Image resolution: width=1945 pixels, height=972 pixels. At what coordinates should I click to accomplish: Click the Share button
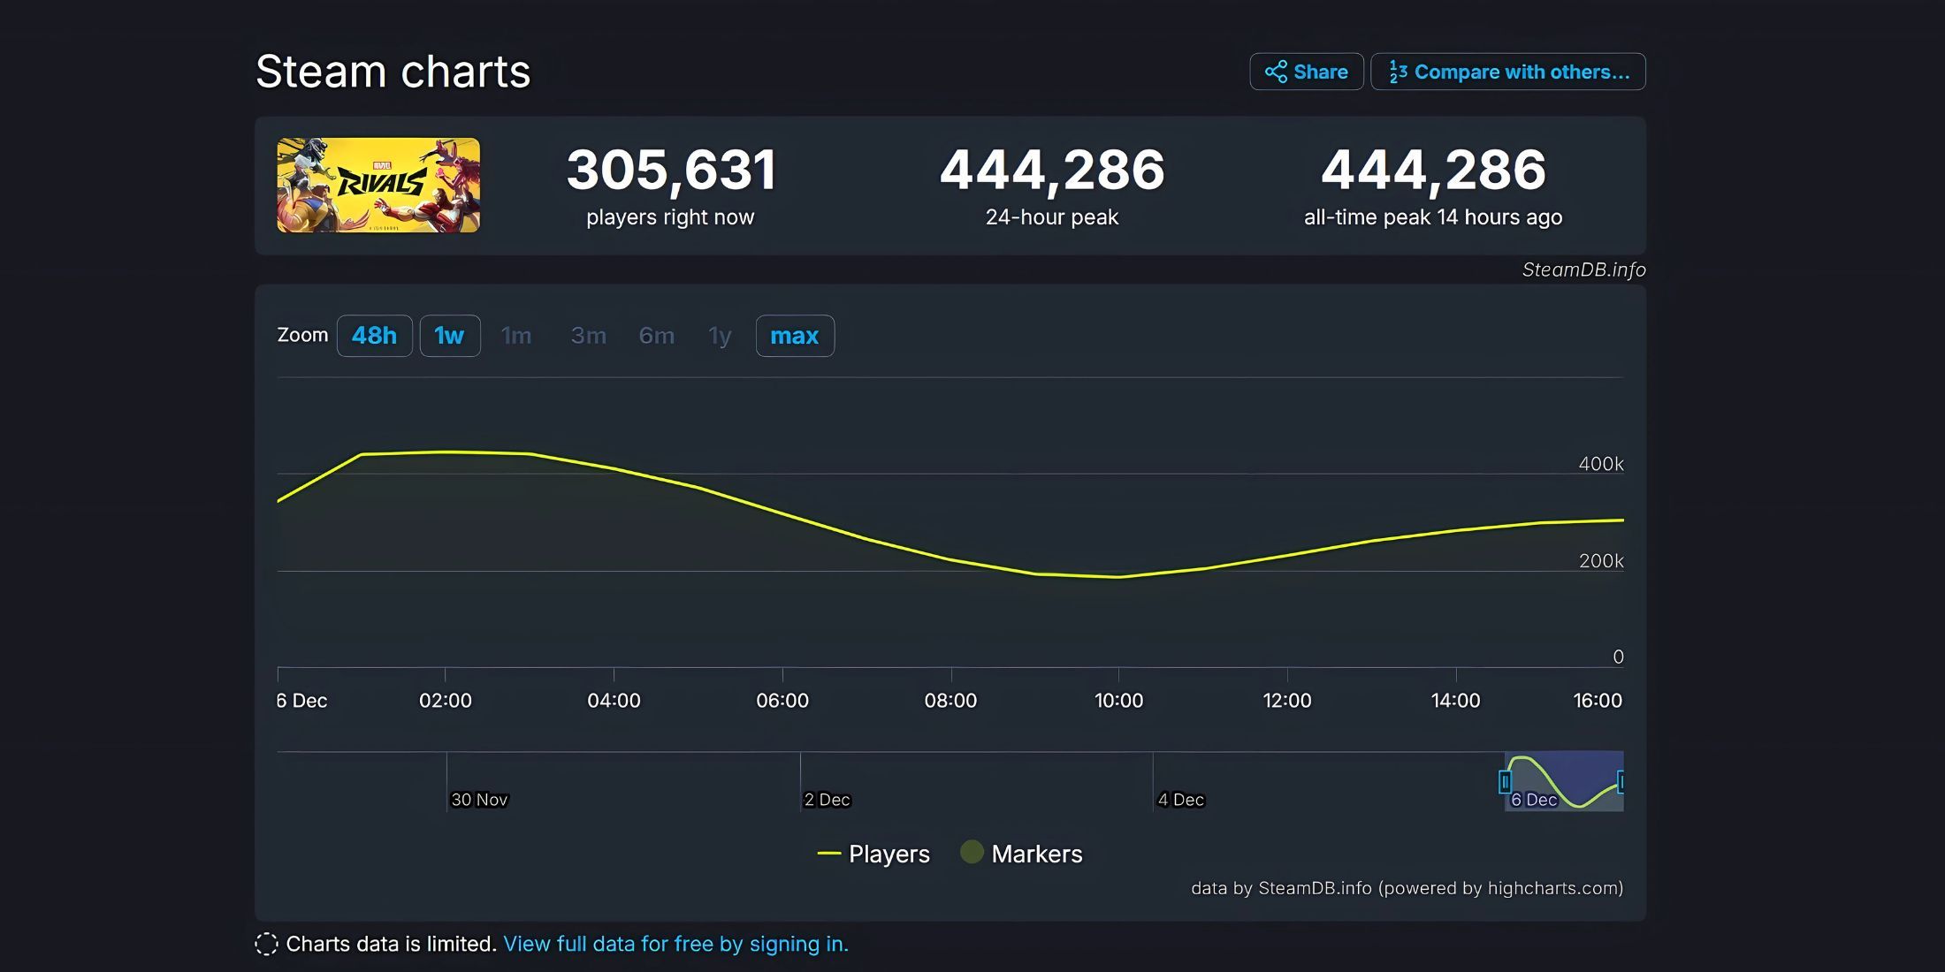(1306, 72)
